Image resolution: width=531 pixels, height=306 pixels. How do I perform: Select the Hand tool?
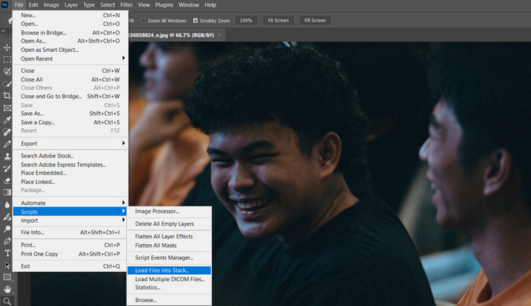[x=7, y=289]
